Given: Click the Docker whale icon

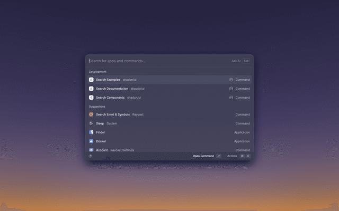Looking at the screenshot, I should (91, 141).
